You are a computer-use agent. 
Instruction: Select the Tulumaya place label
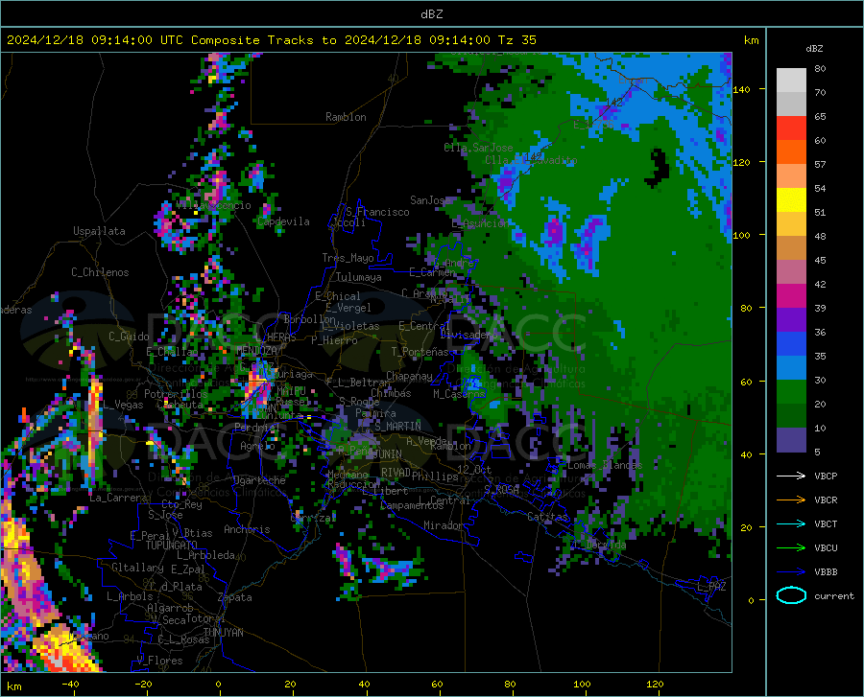tap(359, 277)
